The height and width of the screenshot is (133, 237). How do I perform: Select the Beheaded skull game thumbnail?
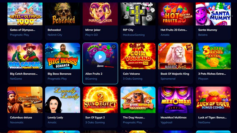[x=63, y=14]
